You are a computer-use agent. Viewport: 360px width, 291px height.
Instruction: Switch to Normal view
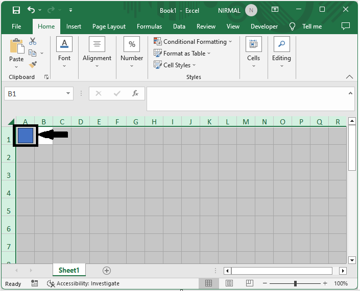[x=208, y=283]
